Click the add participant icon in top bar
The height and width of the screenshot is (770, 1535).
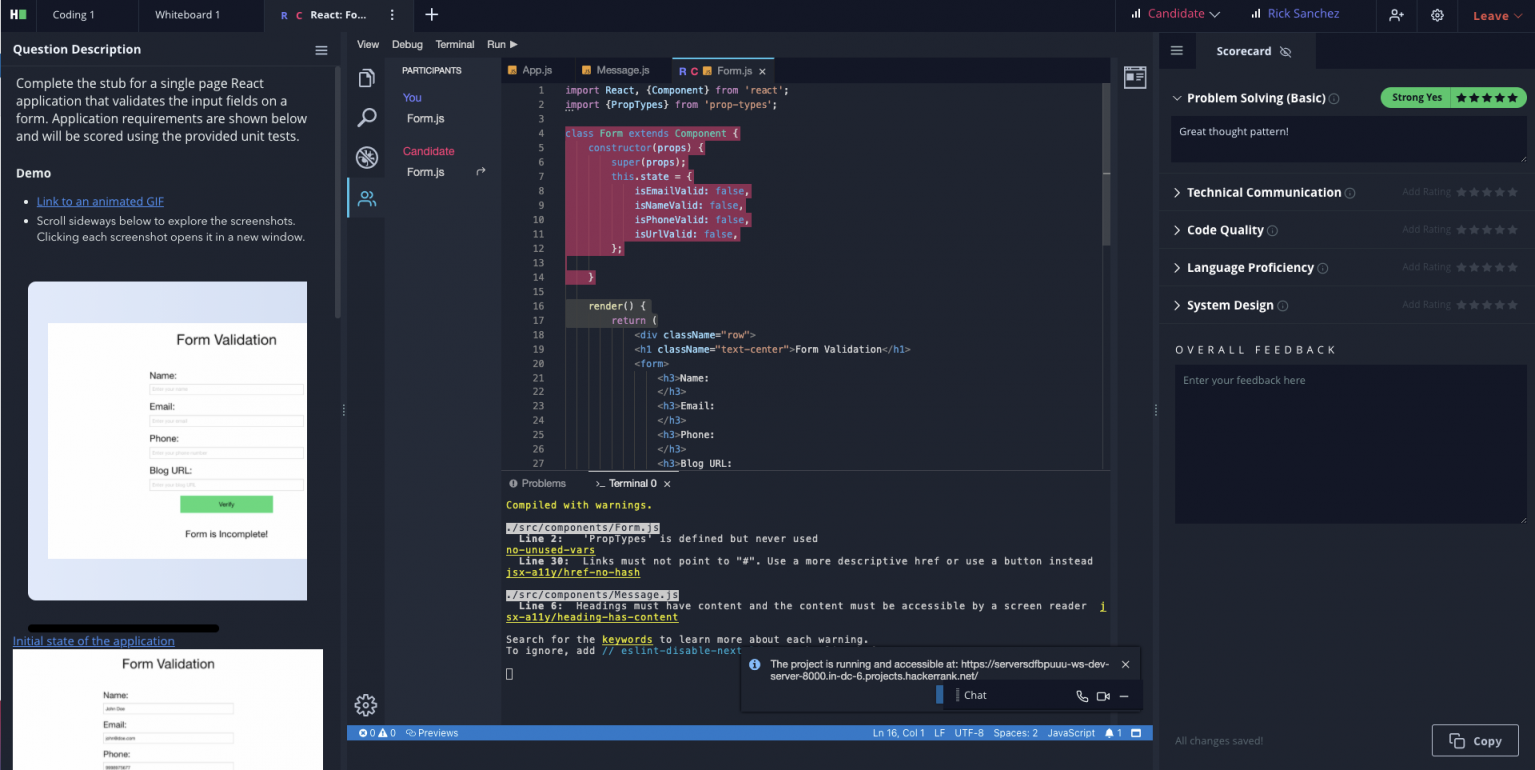1396,15
